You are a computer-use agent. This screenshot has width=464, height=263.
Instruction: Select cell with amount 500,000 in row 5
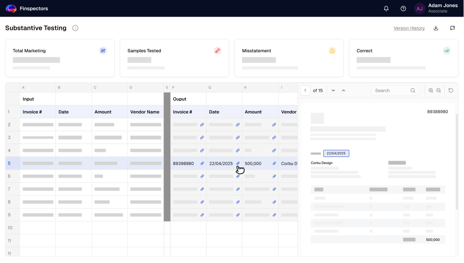click(260, 164)
